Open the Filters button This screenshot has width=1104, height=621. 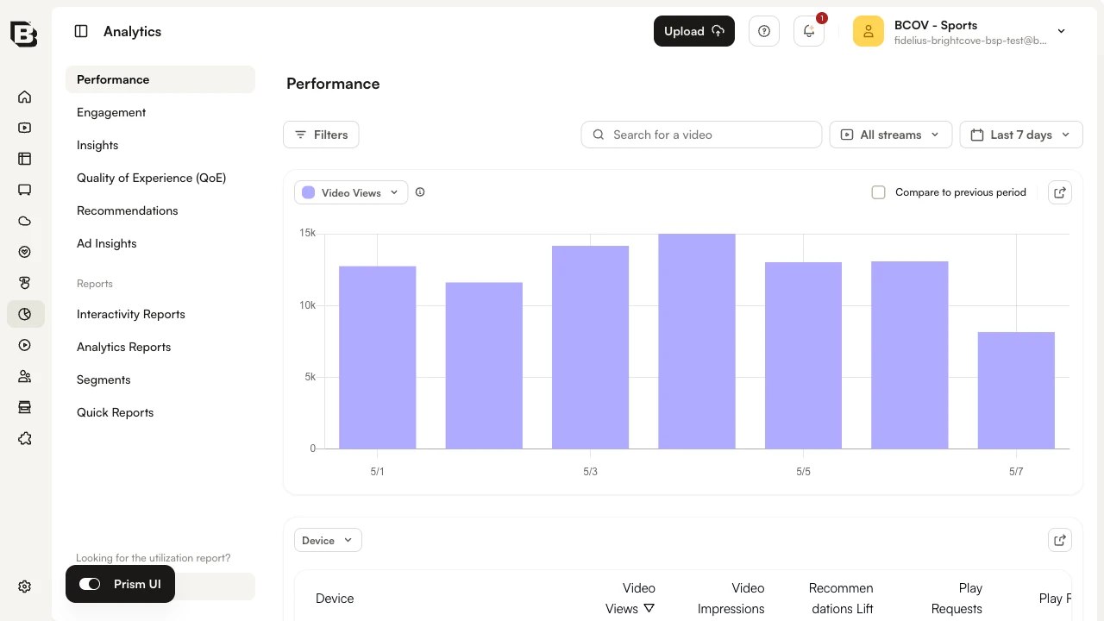pyautogui.click(x=321, y=135)
